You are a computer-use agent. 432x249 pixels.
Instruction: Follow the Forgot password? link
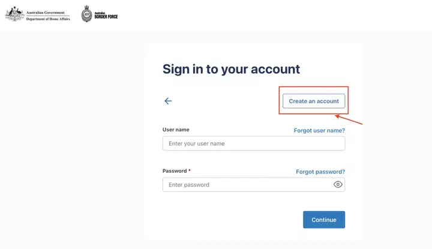pyautogui.click(x=320, y=172)
